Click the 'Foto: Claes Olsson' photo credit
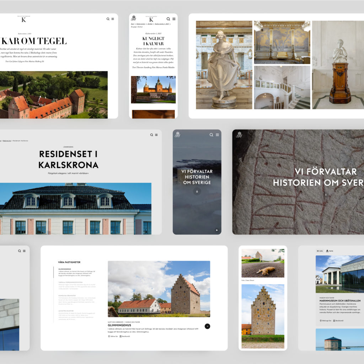This screenshot has width=364, height=364. 248,280
